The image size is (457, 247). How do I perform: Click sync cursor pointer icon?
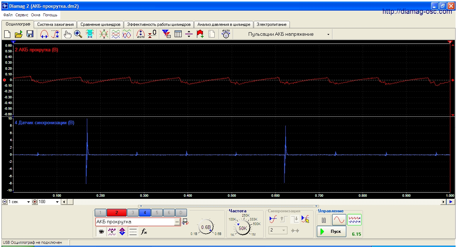(x=305, y=219)
